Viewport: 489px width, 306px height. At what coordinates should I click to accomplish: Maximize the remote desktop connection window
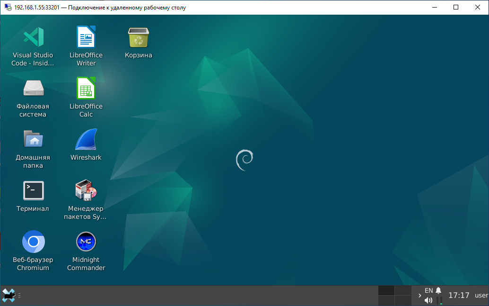point(455,7)
